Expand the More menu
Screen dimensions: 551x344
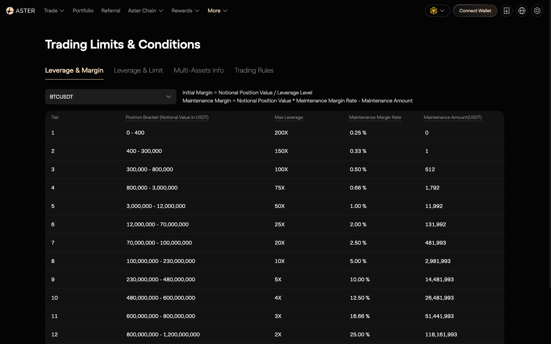click(x=217, y=11)
